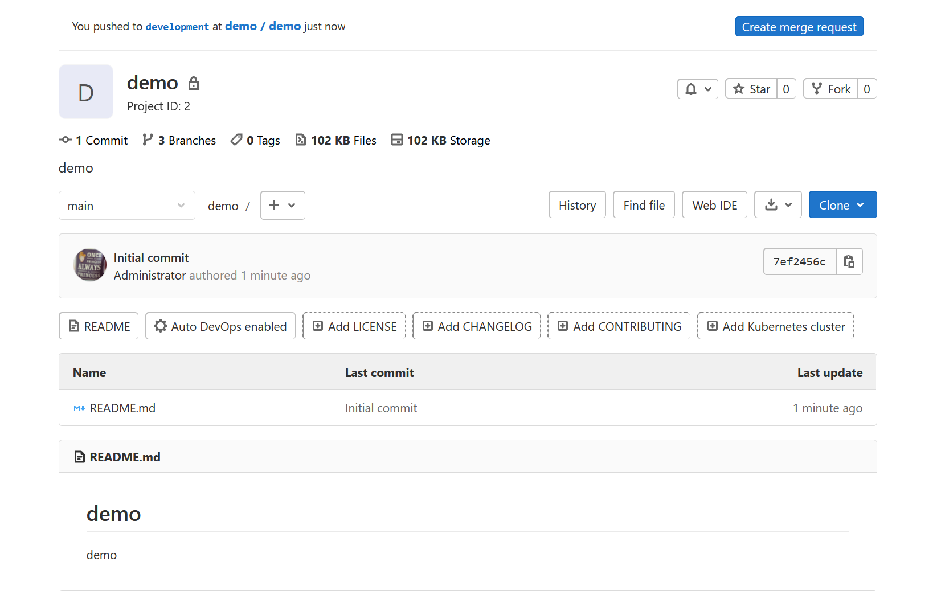Click the Auto DevOps gear icon
Viewport: 937px width, 603px height.
tap(160, 326)
